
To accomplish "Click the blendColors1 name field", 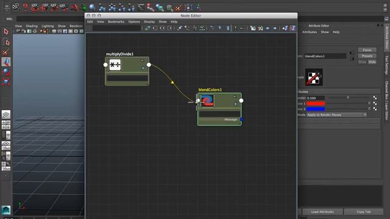I will (x=325, y=56).
